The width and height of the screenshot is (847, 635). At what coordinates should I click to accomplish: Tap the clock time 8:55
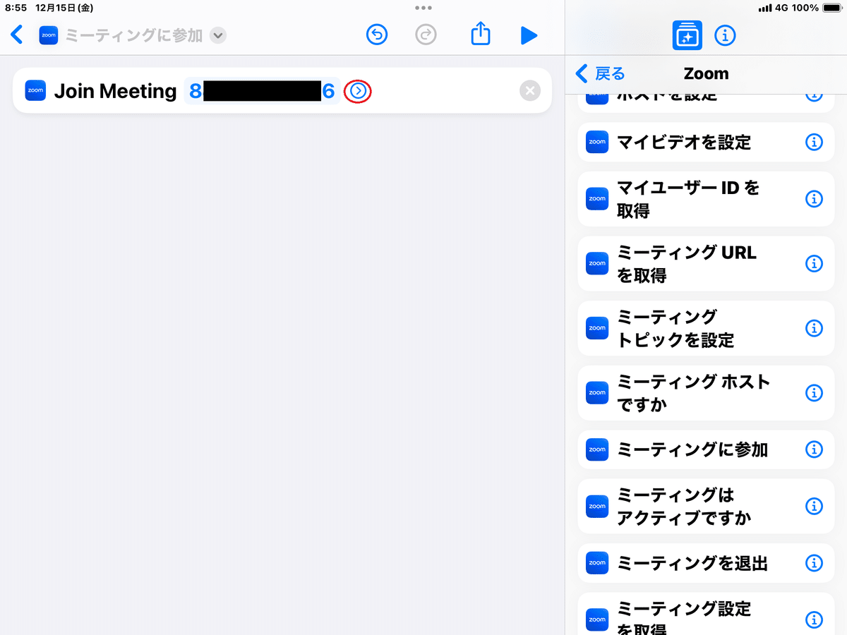coord(16,8)
